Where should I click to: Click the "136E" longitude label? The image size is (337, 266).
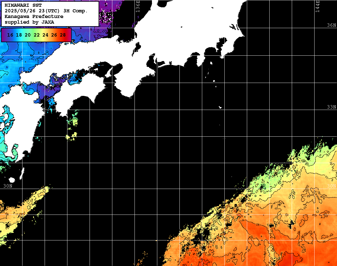[138, 6]
